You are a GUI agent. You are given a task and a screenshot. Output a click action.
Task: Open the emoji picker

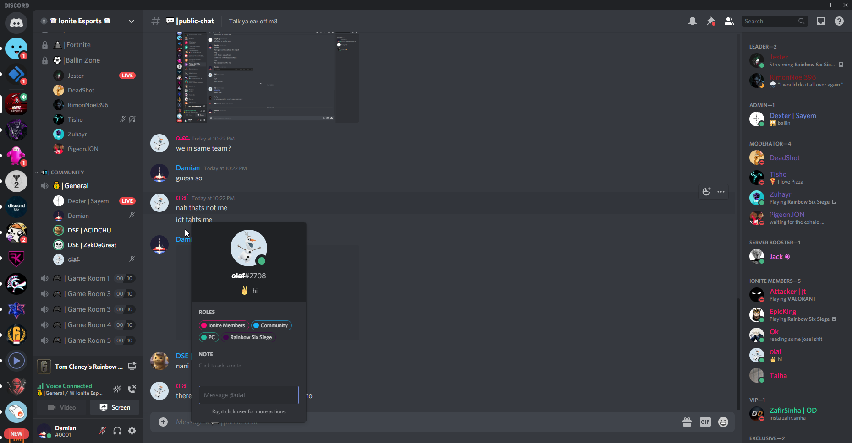[x=723, y=422]
